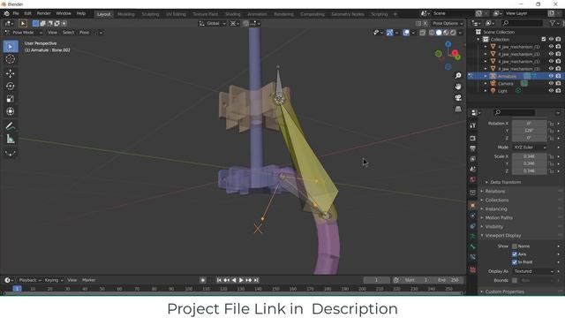Image resolution: width=565 pixels, height=318 pixels.
Task: Open the Object properties tab
Action: tap(473, 205)
